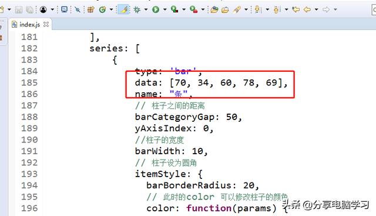
Task: Click the 'barCategoryGap: 50,' line
Action: (189, 117)
